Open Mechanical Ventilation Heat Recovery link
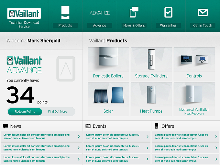220x165 pixels. pos(194,111)
